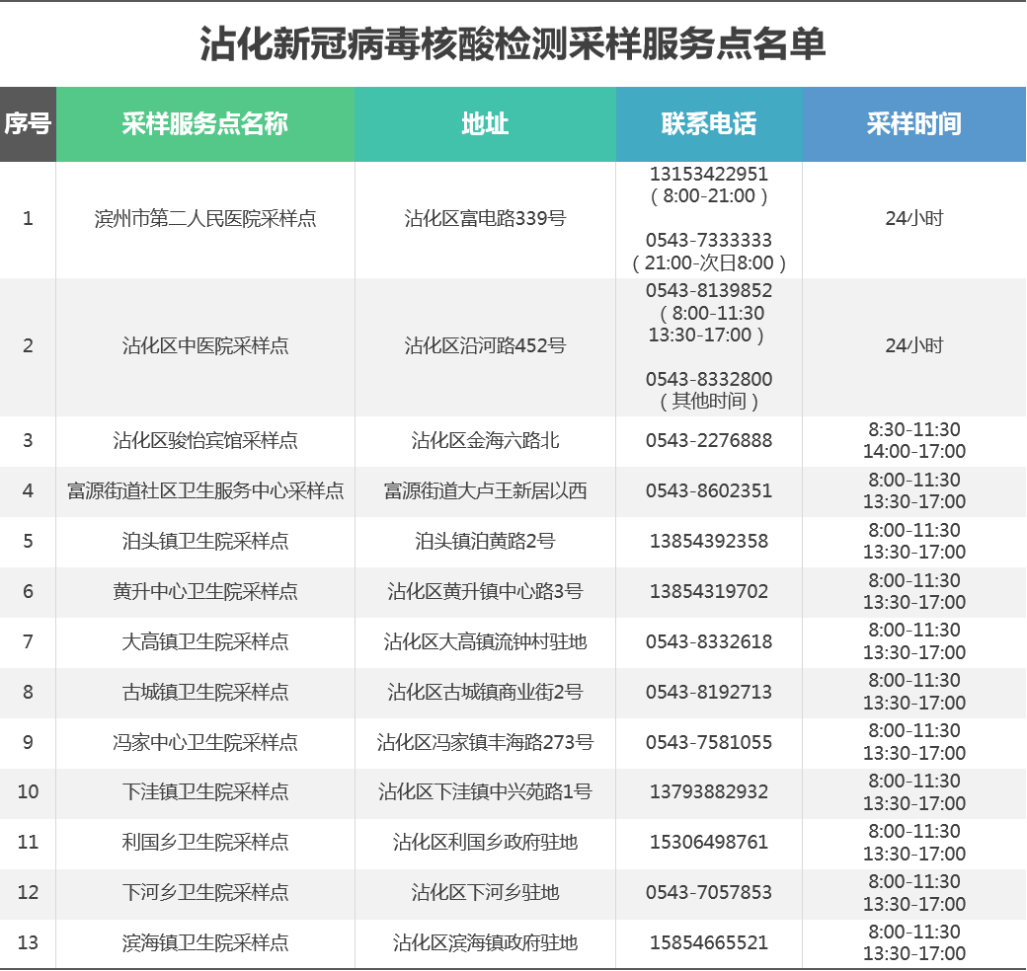The image size is (1027, 971).
Task: Click the title 沾化新冠病毒核酸检测采样服务点名单
Action: coord(513,44)
